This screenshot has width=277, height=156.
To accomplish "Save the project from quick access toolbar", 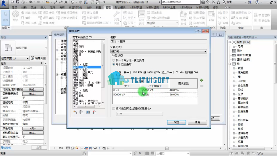I will pos(18,2).
